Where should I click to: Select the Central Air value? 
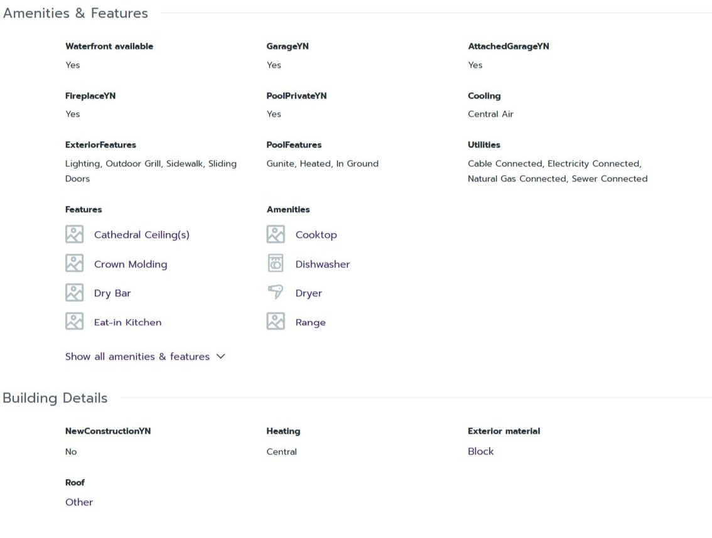(x=490, y=114)
